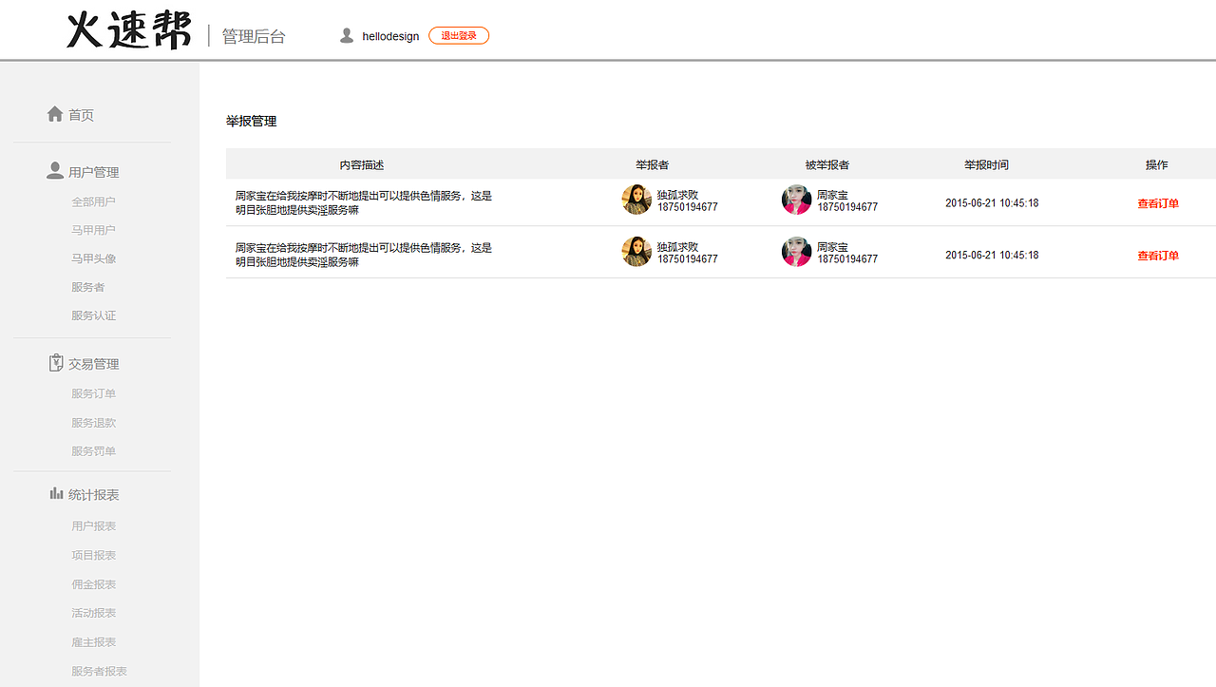Click the 退出登录 logout button

point(459,35)
